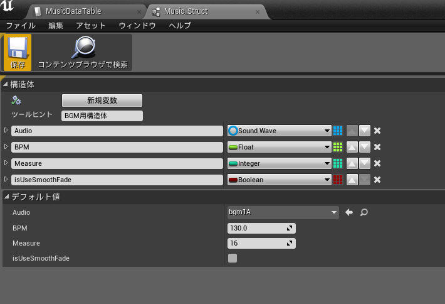Open the ヘルプ menu
The width and height of the screenshot is (445, 304).
[180, 26]
